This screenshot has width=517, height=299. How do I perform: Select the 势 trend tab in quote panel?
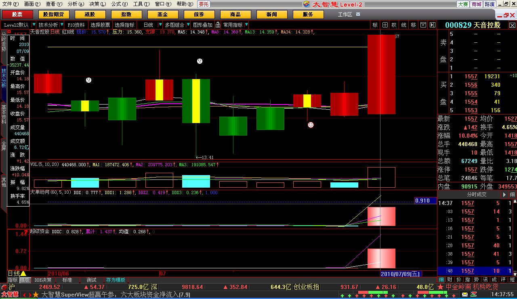(476, 280)
